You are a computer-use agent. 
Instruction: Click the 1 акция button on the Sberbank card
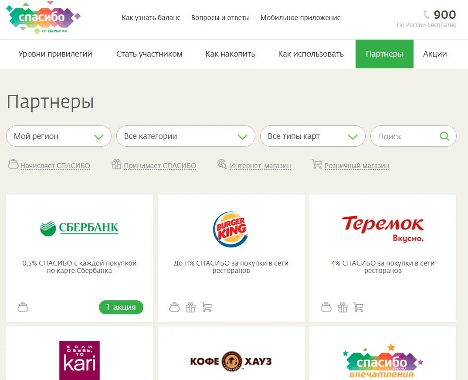[121, 307]
